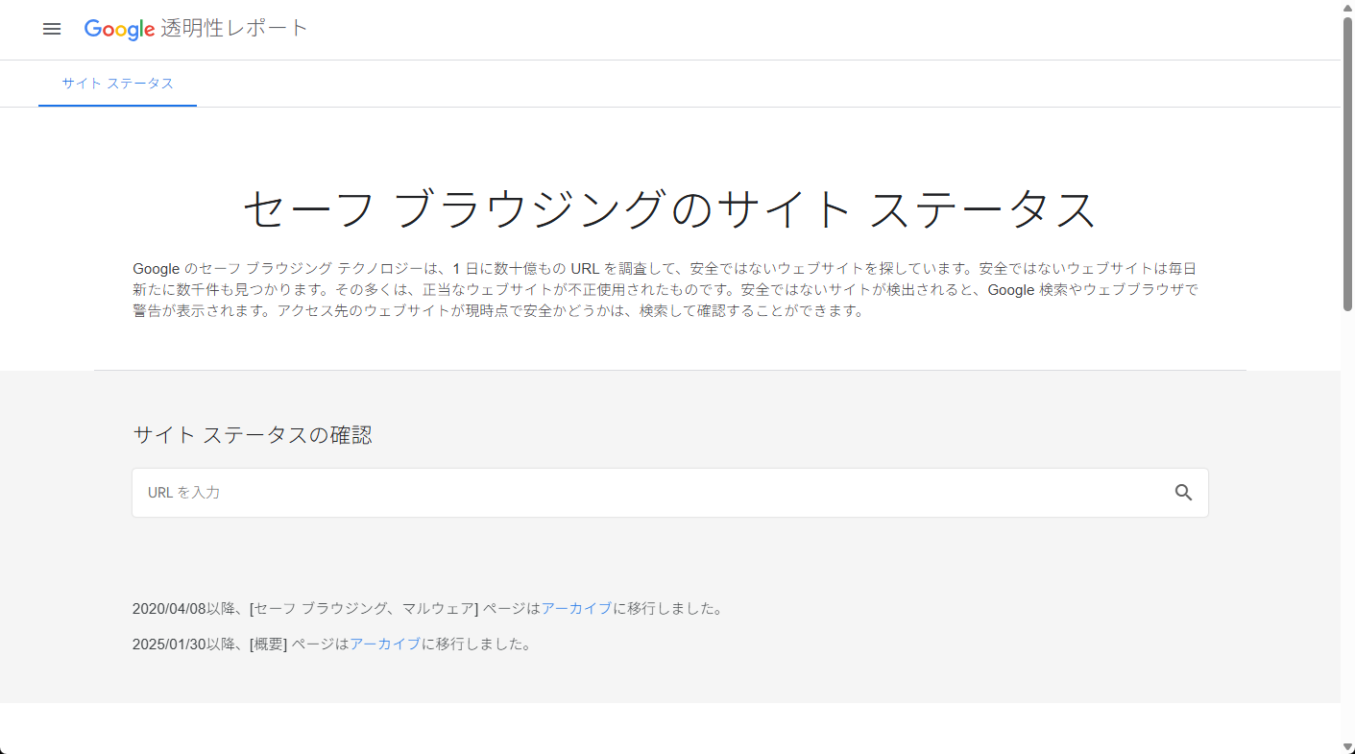The height and width of the screenshot is (754, 1355).
Task: Click the paragraph starting Google のセーフ ブラウジング
Action: point(665,290)
